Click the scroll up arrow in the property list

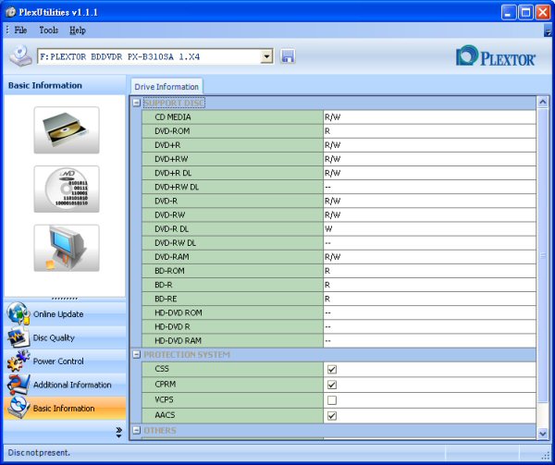pos(543,103)
